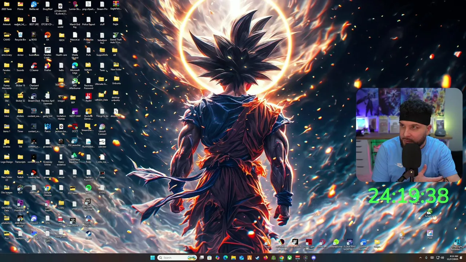Launch the ELDEN RING NIGHTREIGN shortcut

click(x=349, y=245)
